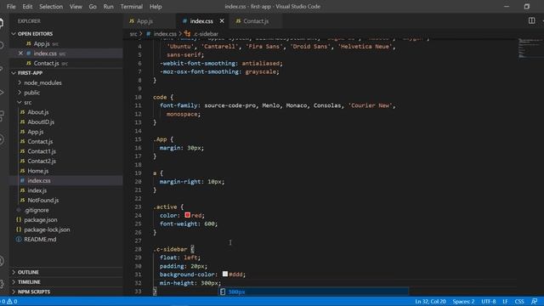Click the Spaces: 2 indentation indicator
The width and height of the screenshot is (544, 306).
click(463, 302)
